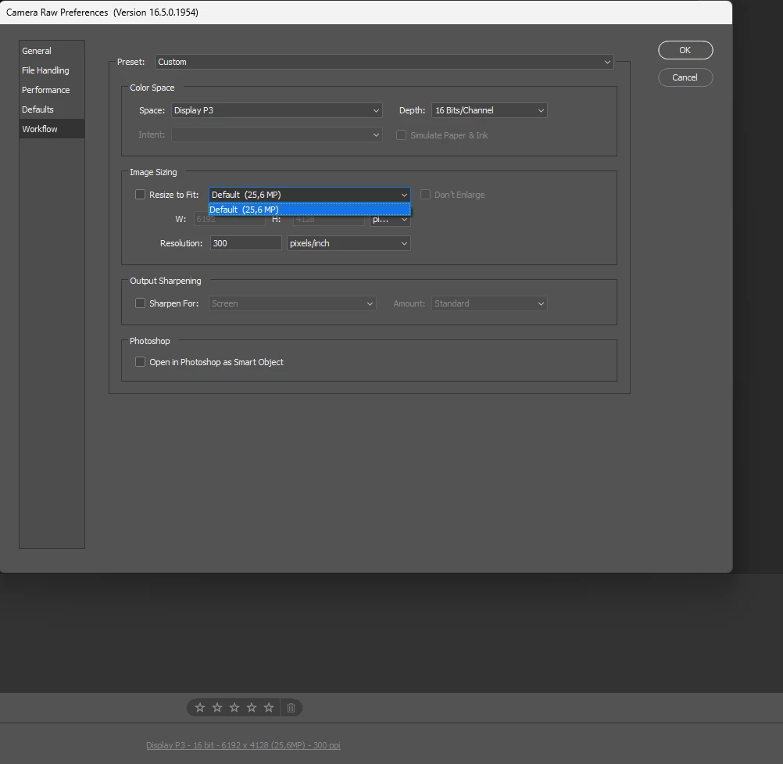Check Open in Photoshop as Smart Object

click(x=141, y=362)
